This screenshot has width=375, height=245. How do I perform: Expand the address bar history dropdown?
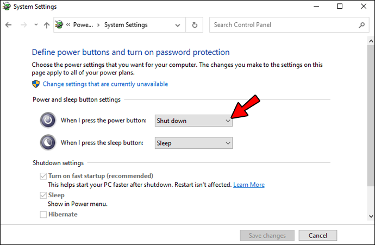(x=178, y=25)
